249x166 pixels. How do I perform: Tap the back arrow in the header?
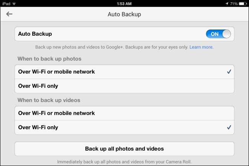[x=9, y=14]
